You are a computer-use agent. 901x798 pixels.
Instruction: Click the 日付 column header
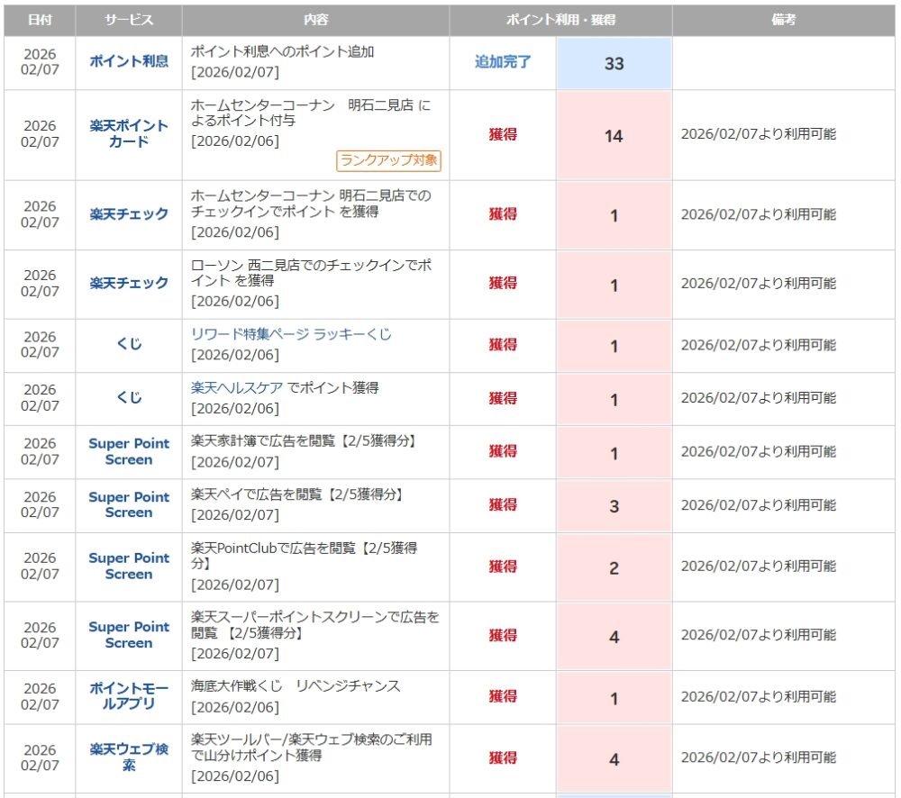(x=40, y=20)
